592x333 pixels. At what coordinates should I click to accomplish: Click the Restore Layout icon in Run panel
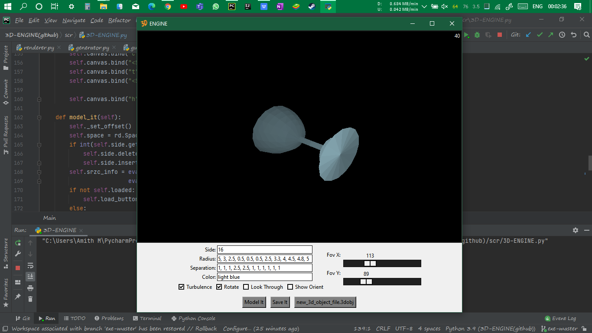pos(18,282)
